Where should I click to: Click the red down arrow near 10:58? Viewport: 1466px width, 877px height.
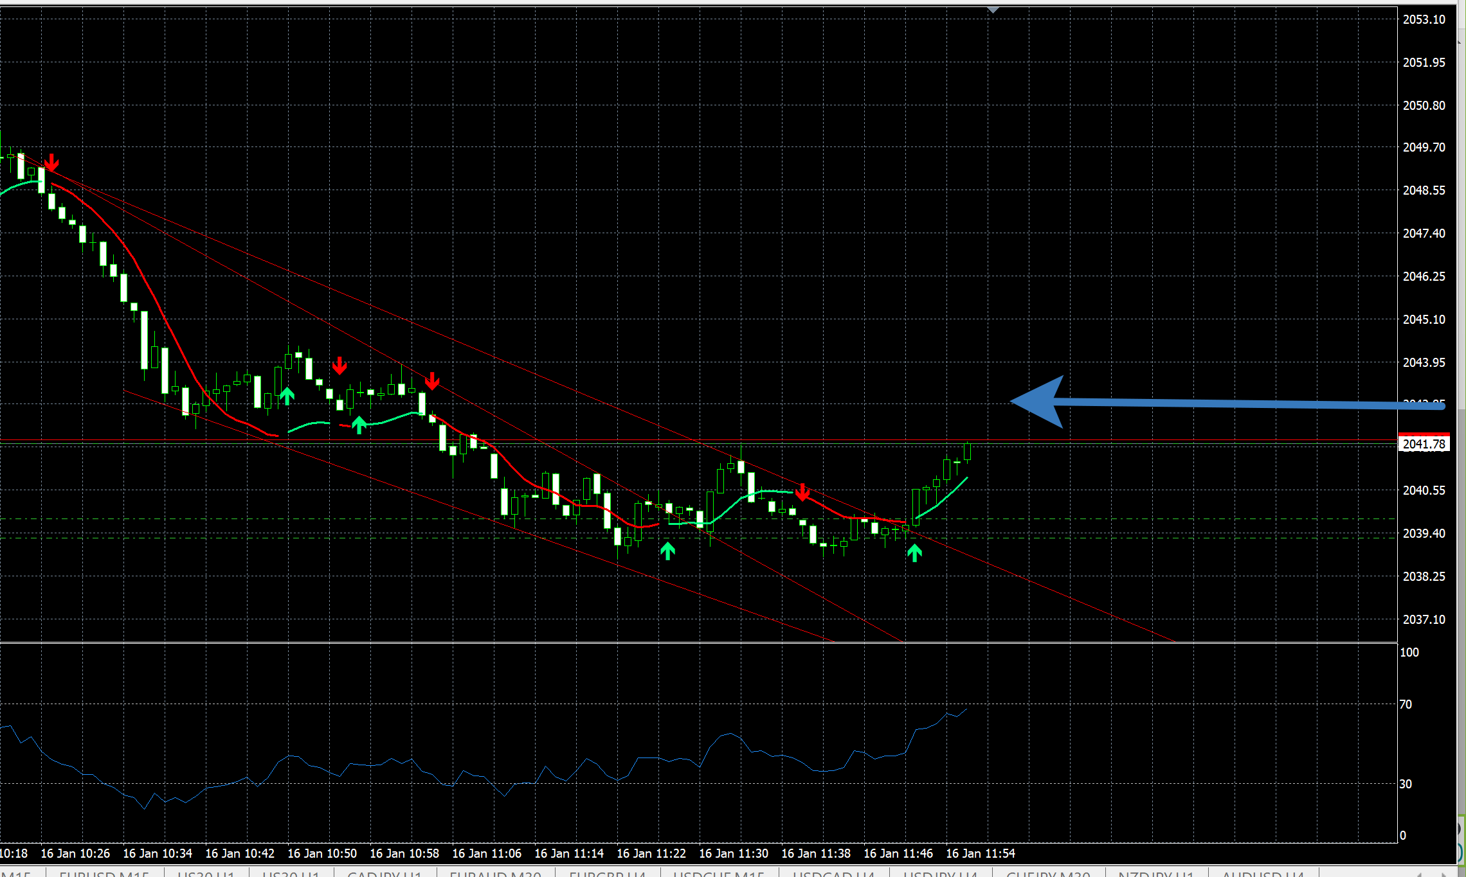(x=432, y=381)
